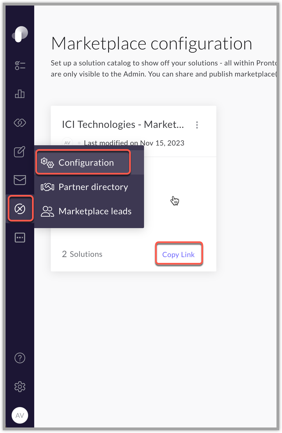
Task: Open the bar chart analytics icon
Action: coord(20,94)
